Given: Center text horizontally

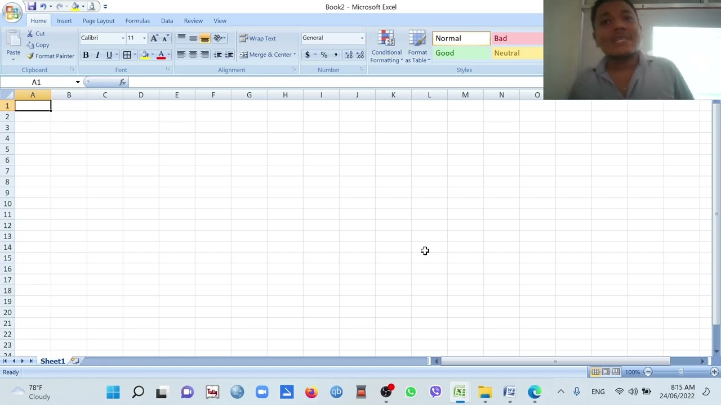Looking at the screenshot, I should 193,55.
